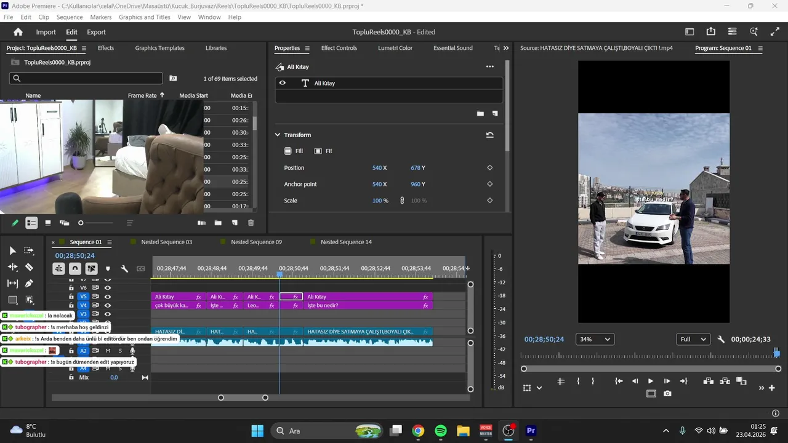Select the Pen tool in tools panel
788x443 pixels.
[29, 284]
